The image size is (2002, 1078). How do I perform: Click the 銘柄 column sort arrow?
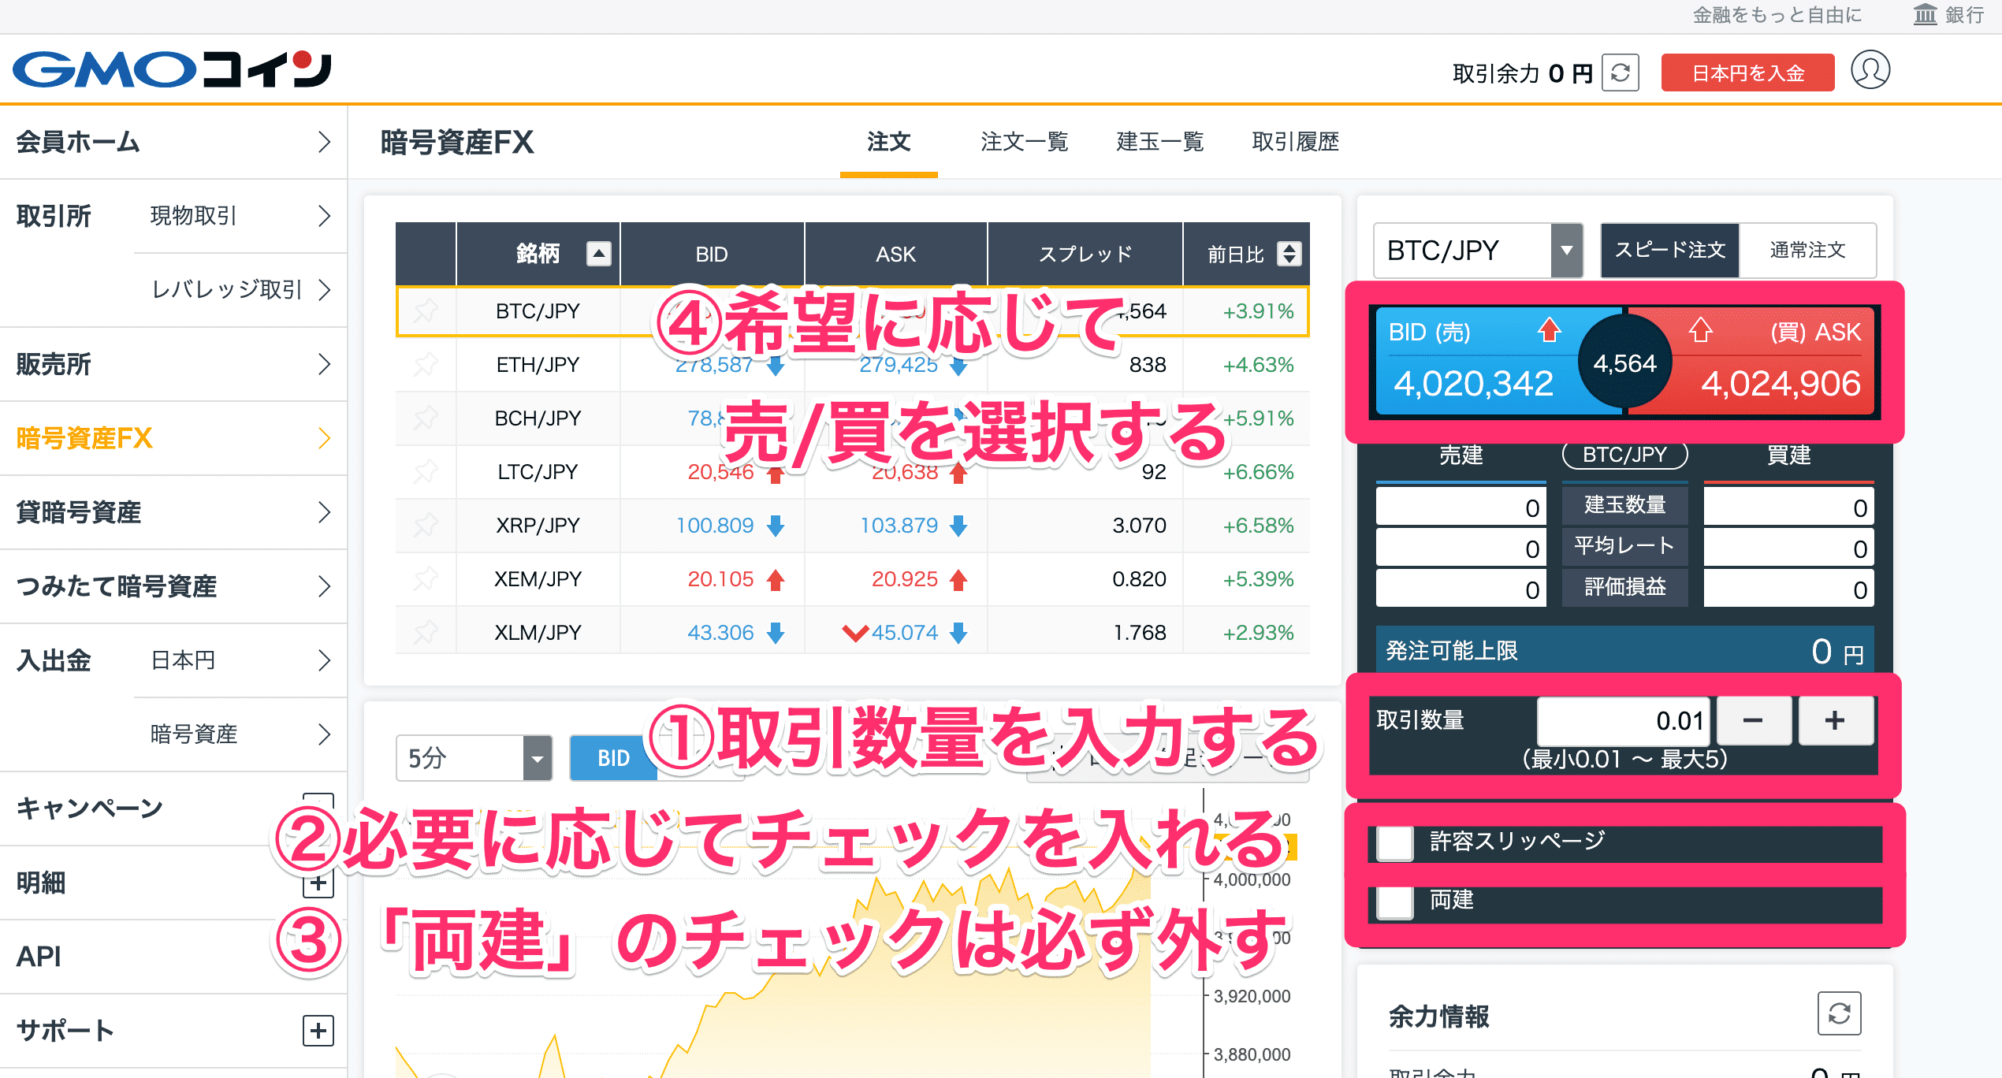[x=599, y=254]
